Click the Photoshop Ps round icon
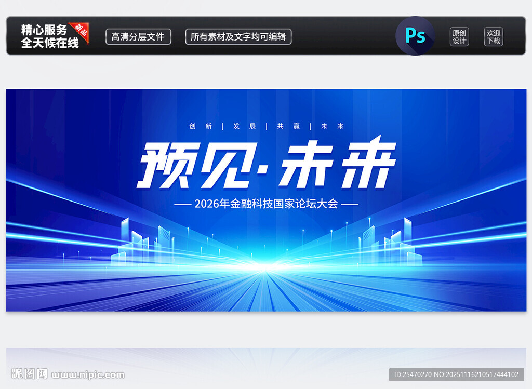532x389 pixels. point(415,36)
